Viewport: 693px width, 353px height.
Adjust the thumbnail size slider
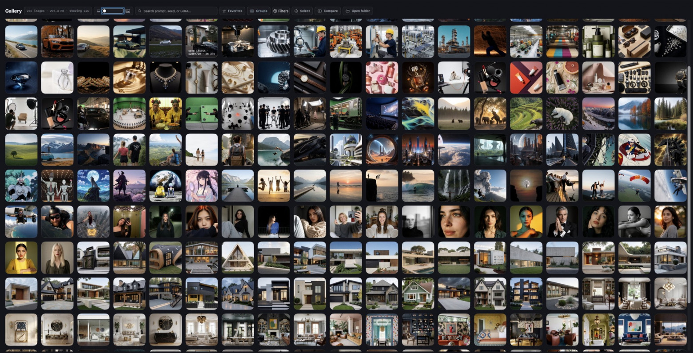(x=112, y=11)
